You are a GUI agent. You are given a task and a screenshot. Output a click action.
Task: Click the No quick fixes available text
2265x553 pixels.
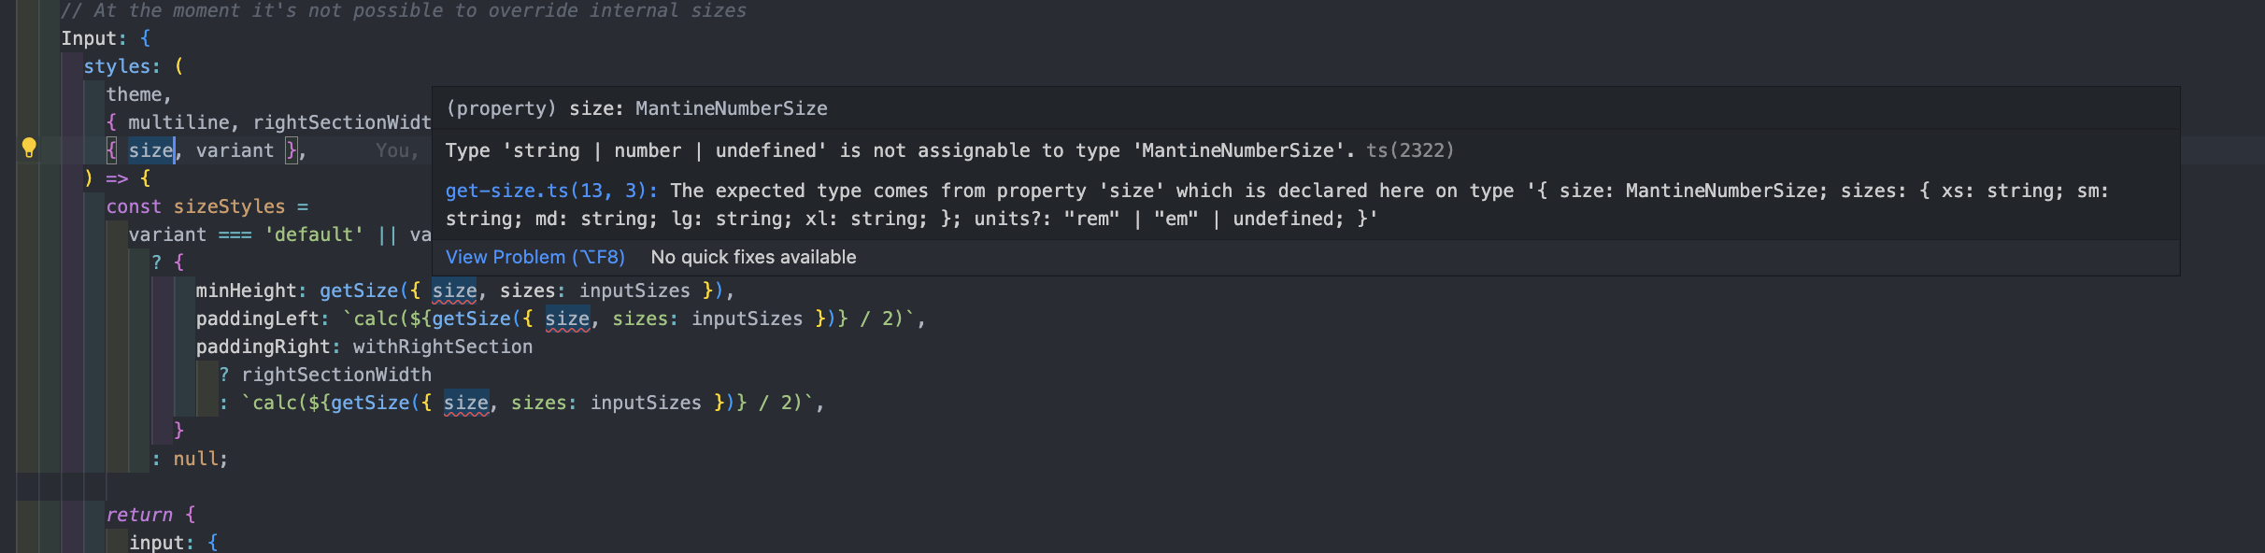753,257
